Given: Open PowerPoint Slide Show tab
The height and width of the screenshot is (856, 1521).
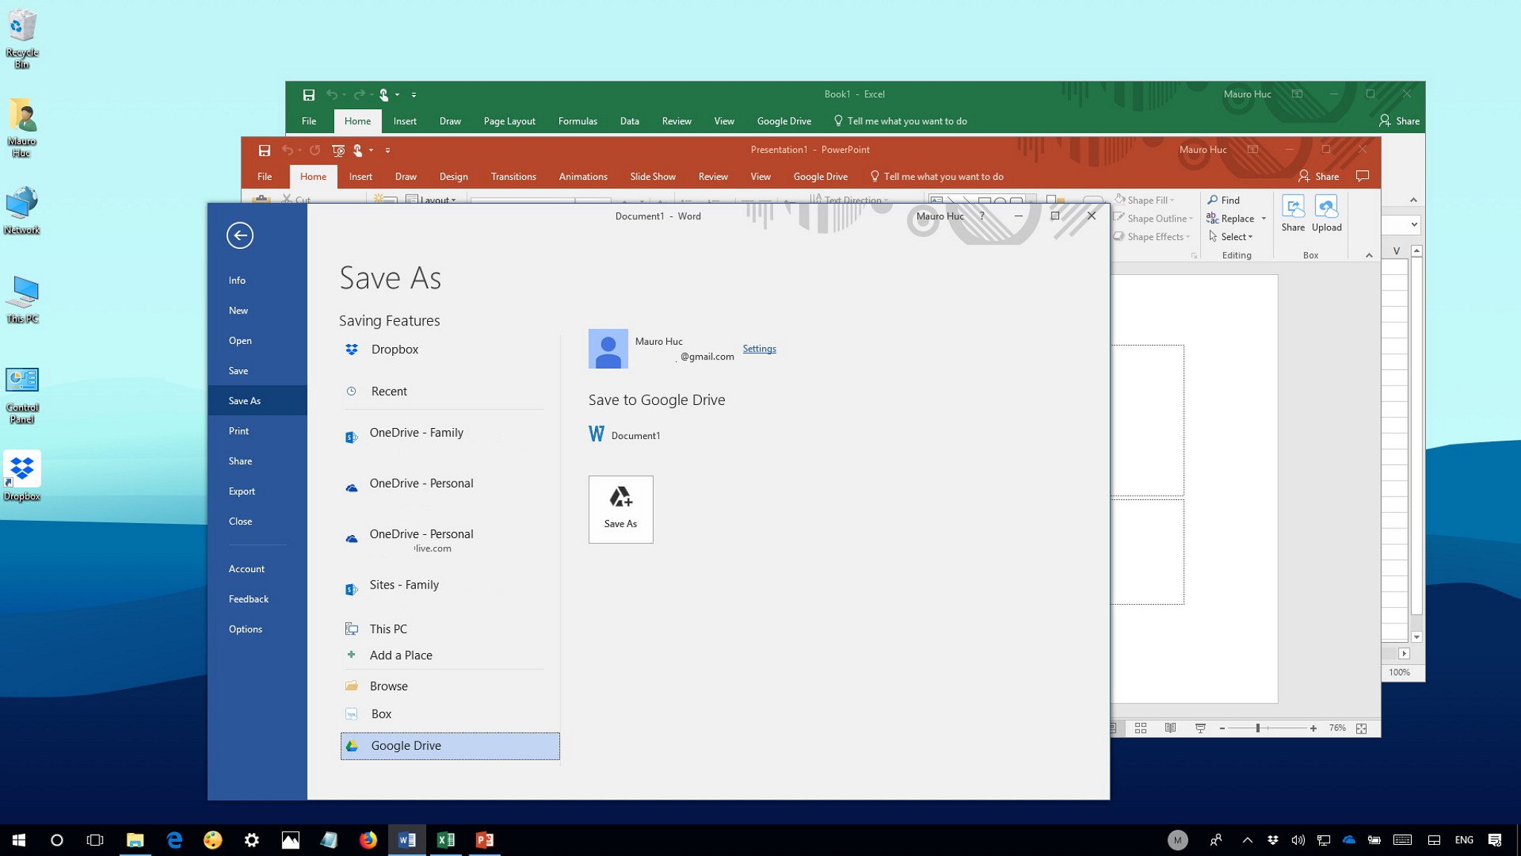Looking at the screenshot, I should click(653, 177).
